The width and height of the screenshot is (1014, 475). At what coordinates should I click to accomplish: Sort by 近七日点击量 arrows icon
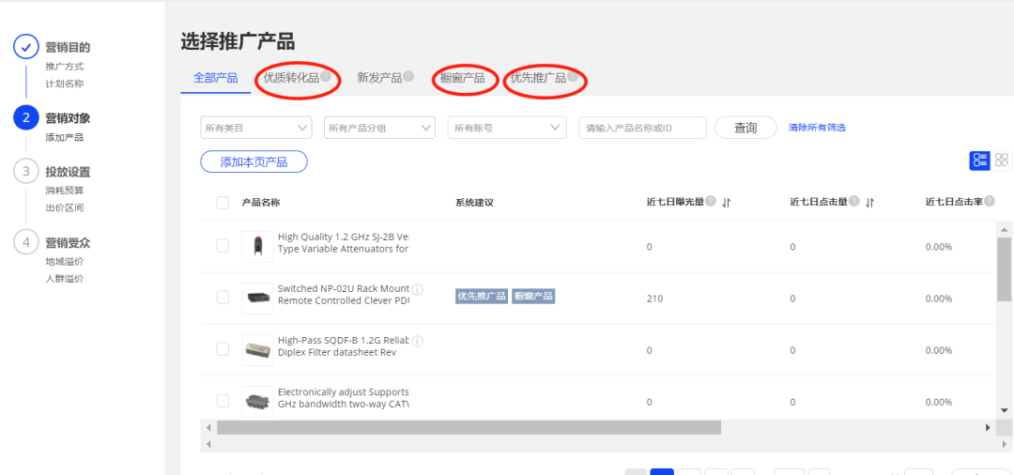[869, 202]
